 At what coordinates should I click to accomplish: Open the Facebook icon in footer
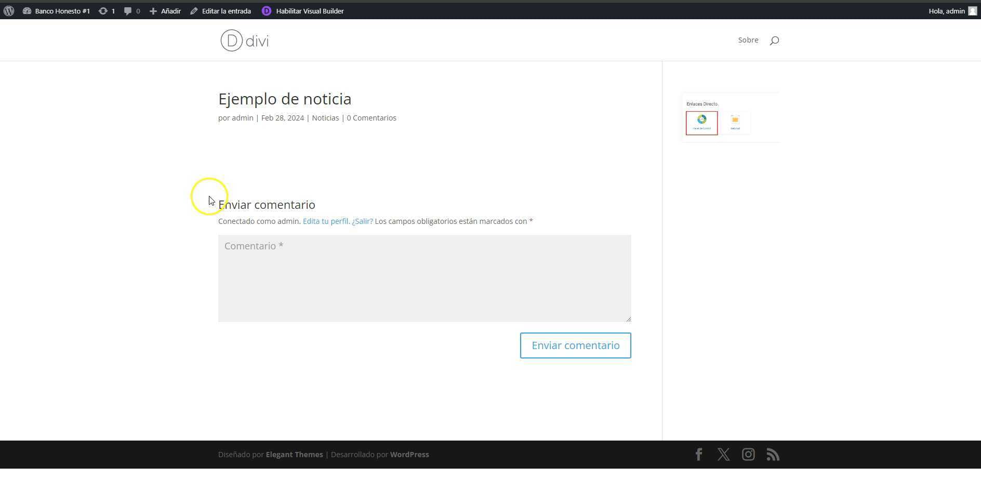(x=699, y=455)
